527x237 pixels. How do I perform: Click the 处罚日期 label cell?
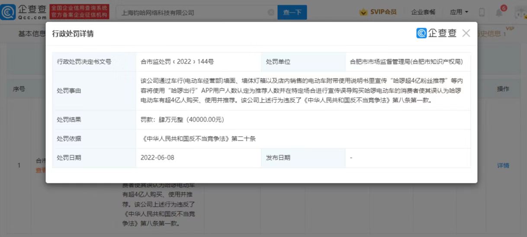click(94, 158)
